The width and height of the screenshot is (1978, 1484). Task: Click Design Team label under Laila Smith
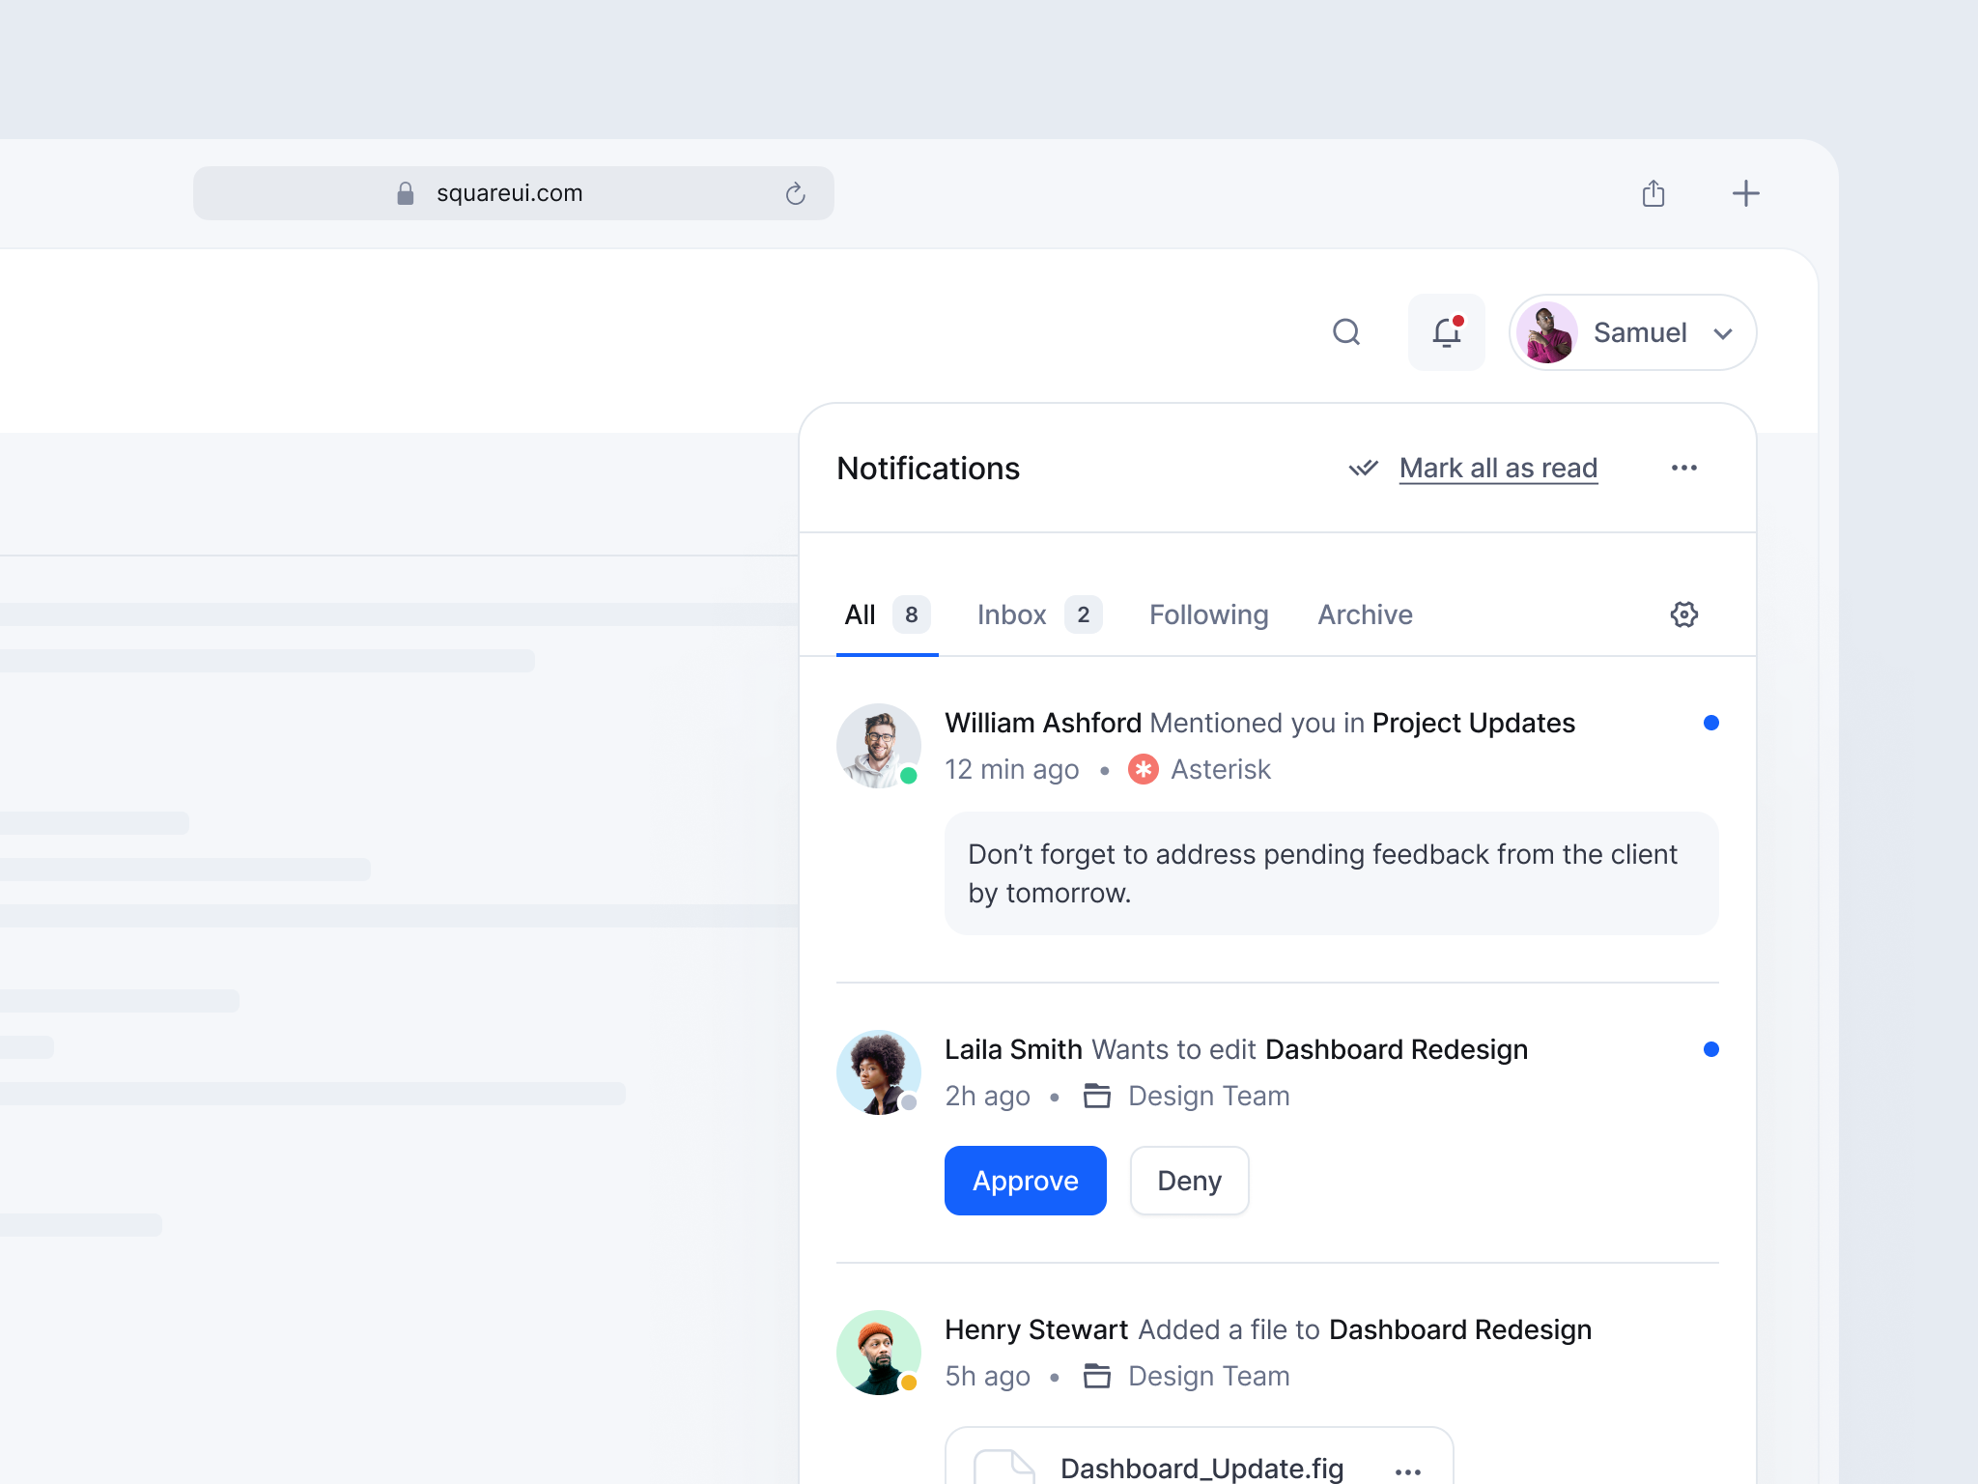(1208, 1096)
